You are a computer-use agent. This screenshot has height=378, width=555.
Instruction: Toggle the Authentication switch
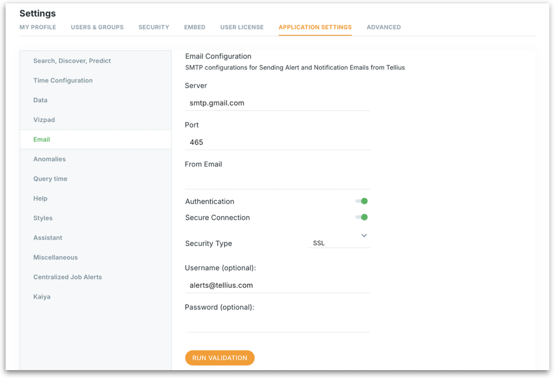(x=361, y=201)
